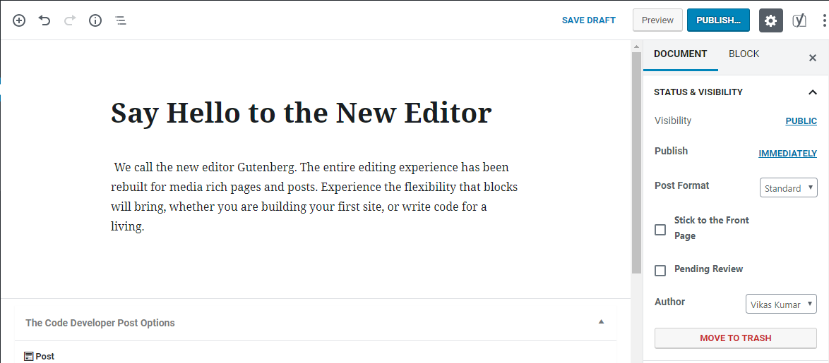Open the Author dropdown
This screenshot has width=829, height=363.
point(781,304)
